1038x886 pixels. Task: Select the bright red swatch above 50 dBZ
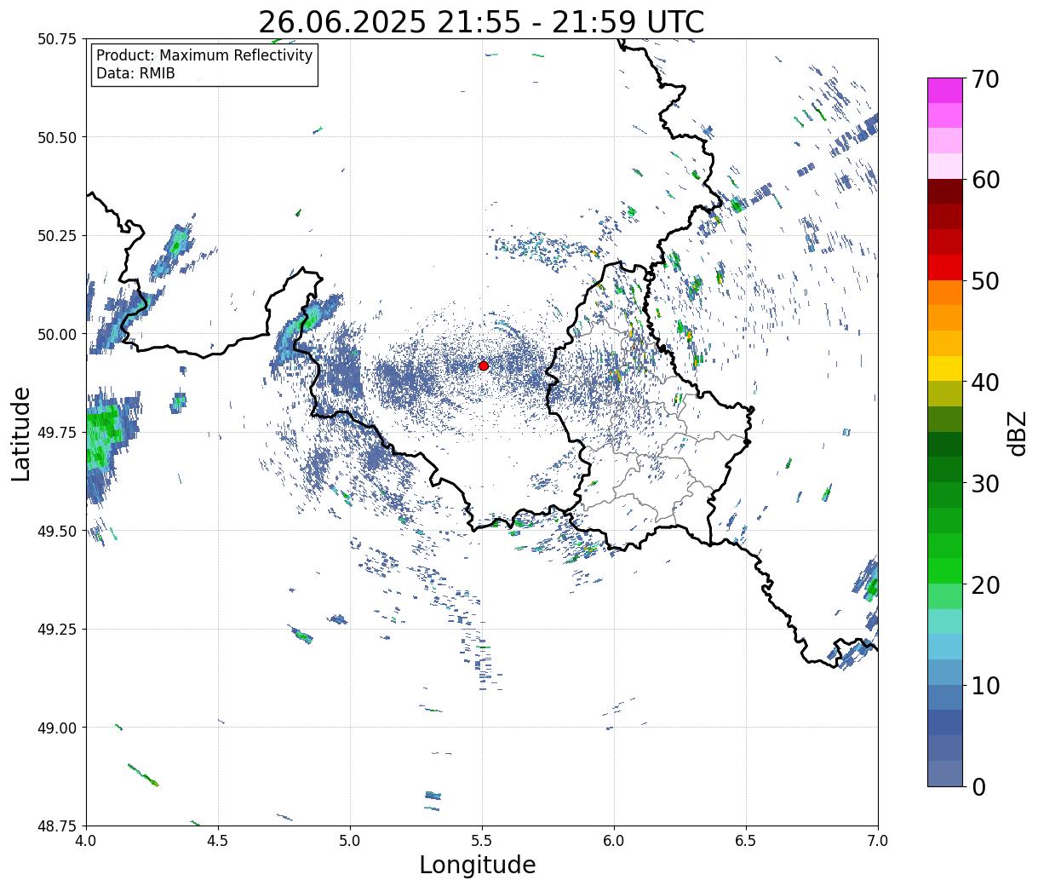point(945,267)
